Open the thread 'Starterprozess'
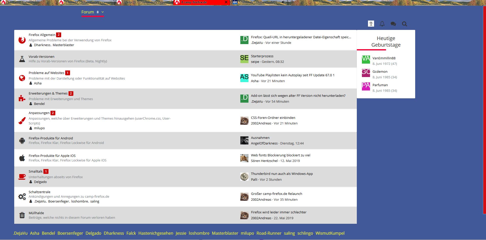Viewport: 486px width, 240px height. click(x=262, y=56)
